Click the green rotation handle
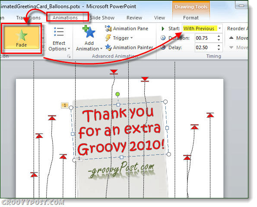The width and height of the screenshot is (257, 207). 117,94
